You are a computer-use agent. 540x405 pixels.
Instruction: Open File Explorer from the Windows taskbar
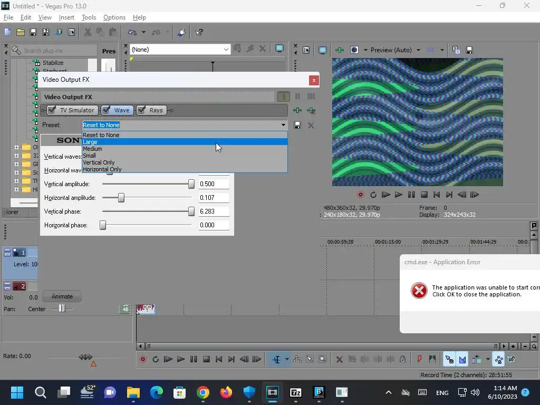pos(133,392)
